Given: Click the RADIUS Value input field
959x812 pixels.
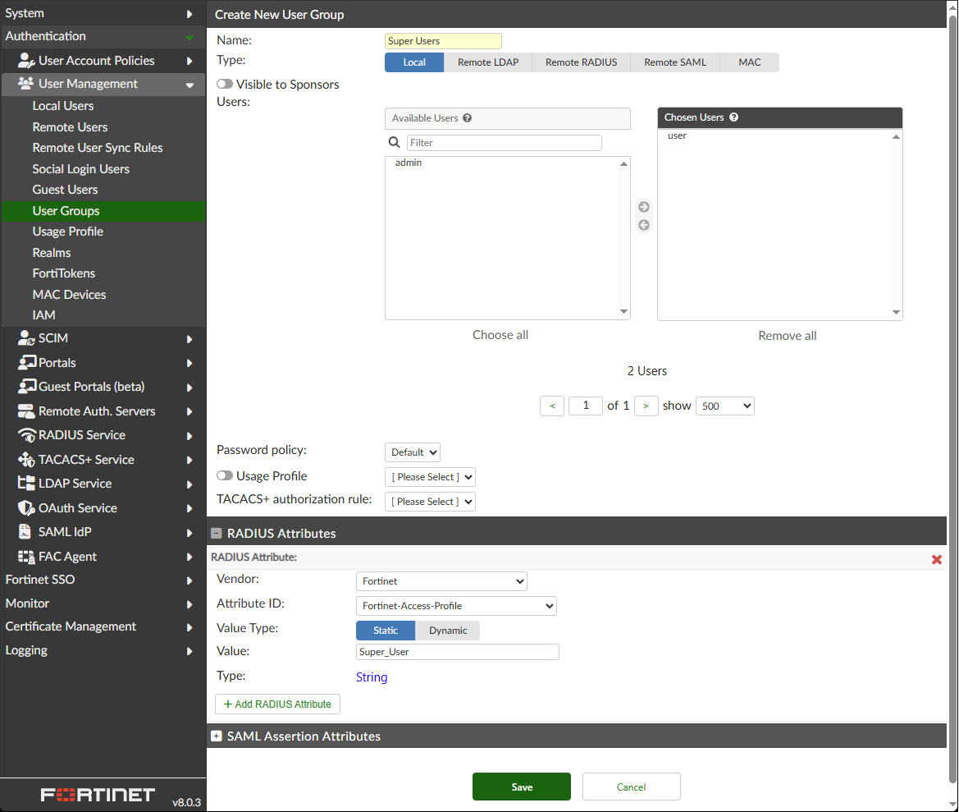Looking at the screenshot, I should [458, 652].
